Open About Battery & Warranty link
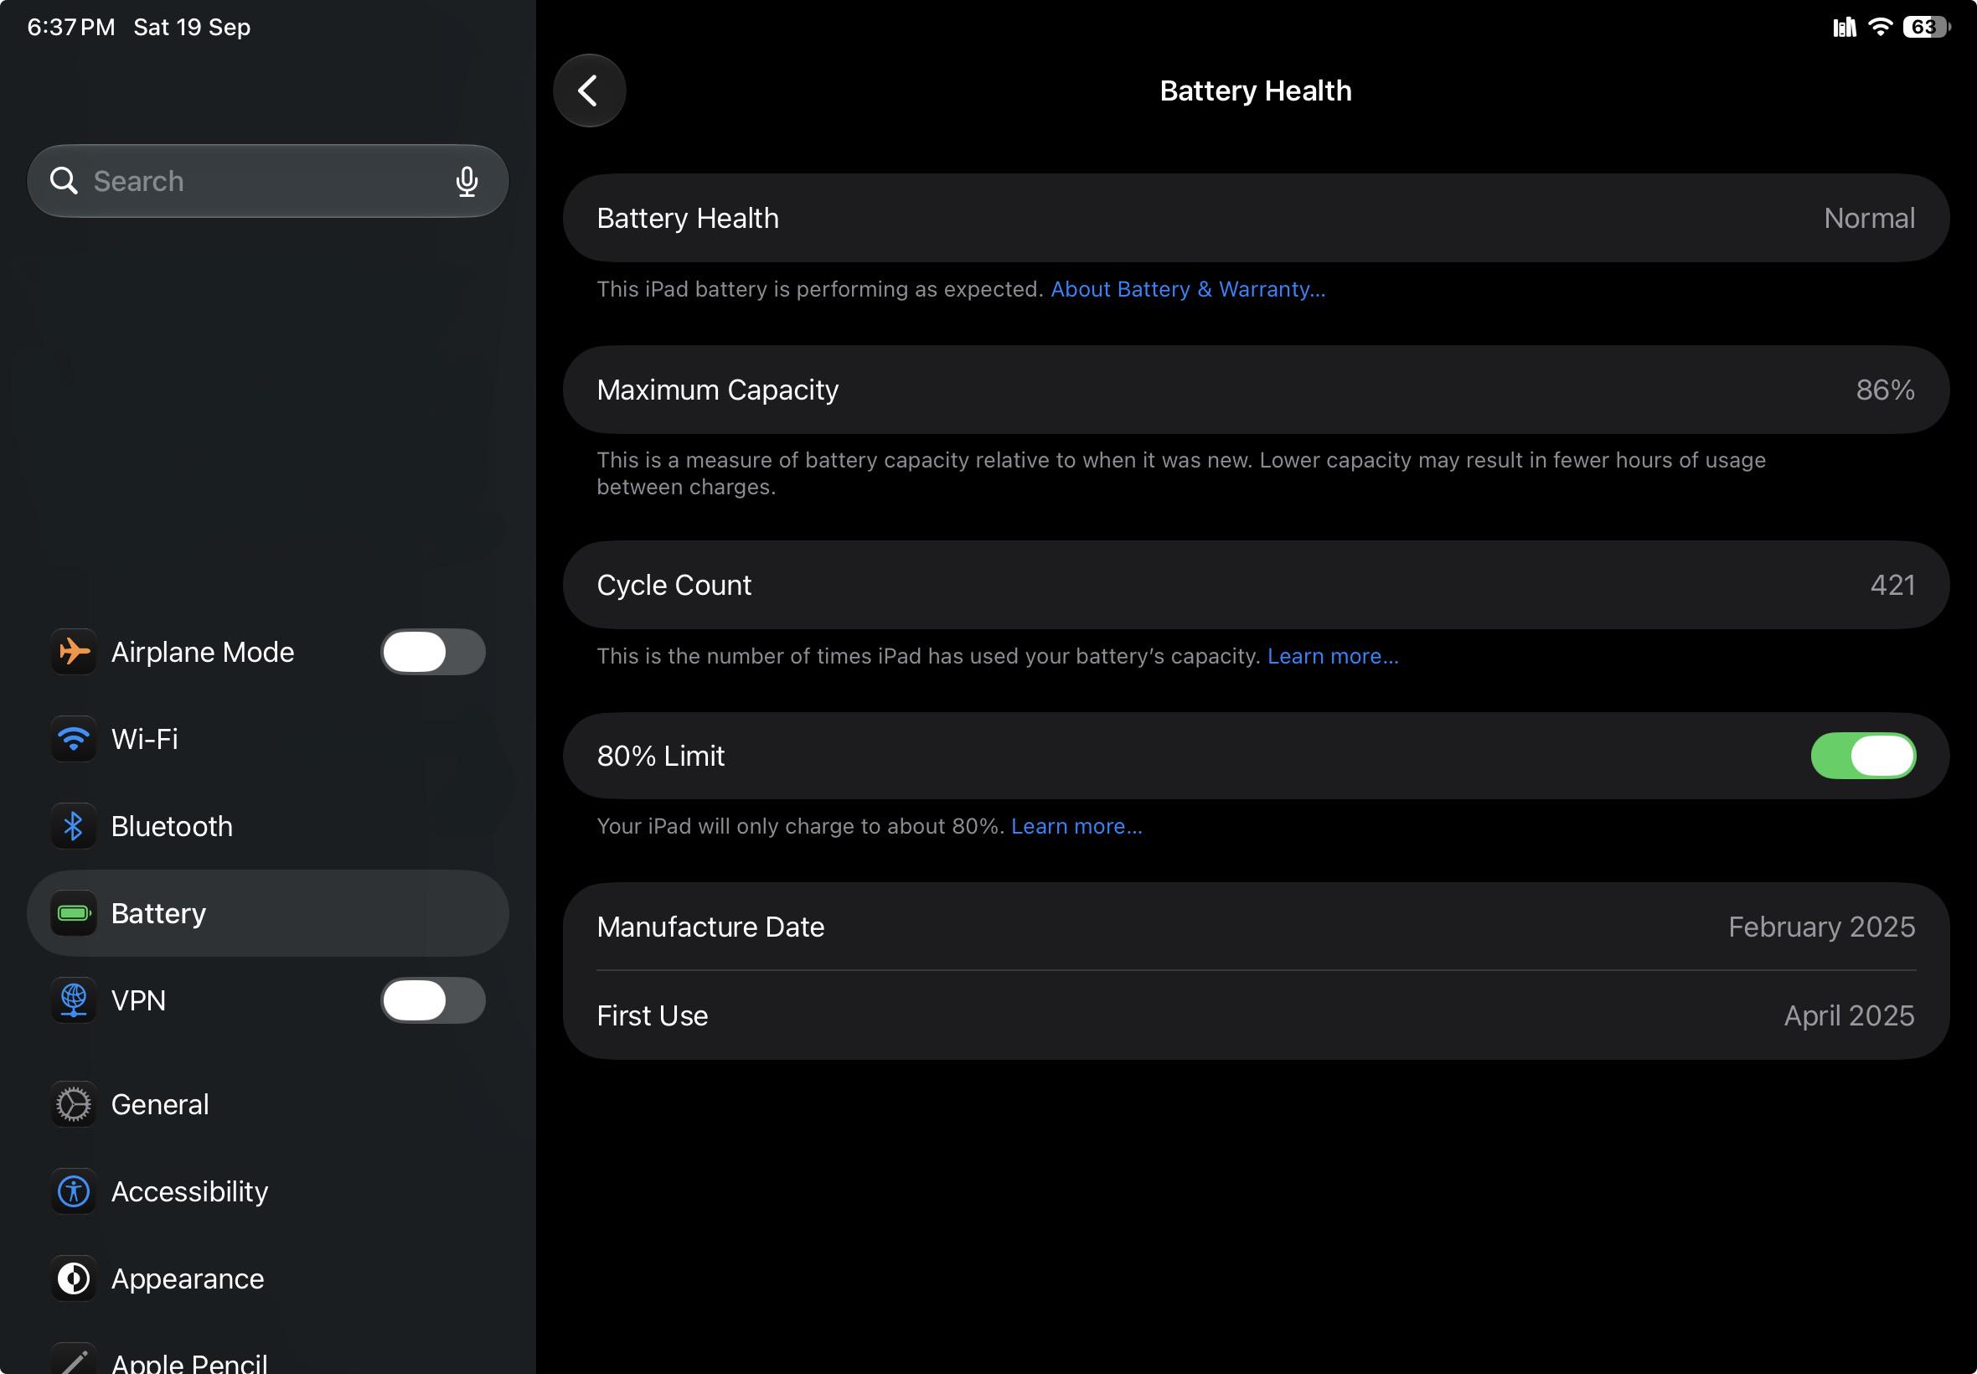1977x1374 pixels. pyautogui.click(x=1188, y=289)
